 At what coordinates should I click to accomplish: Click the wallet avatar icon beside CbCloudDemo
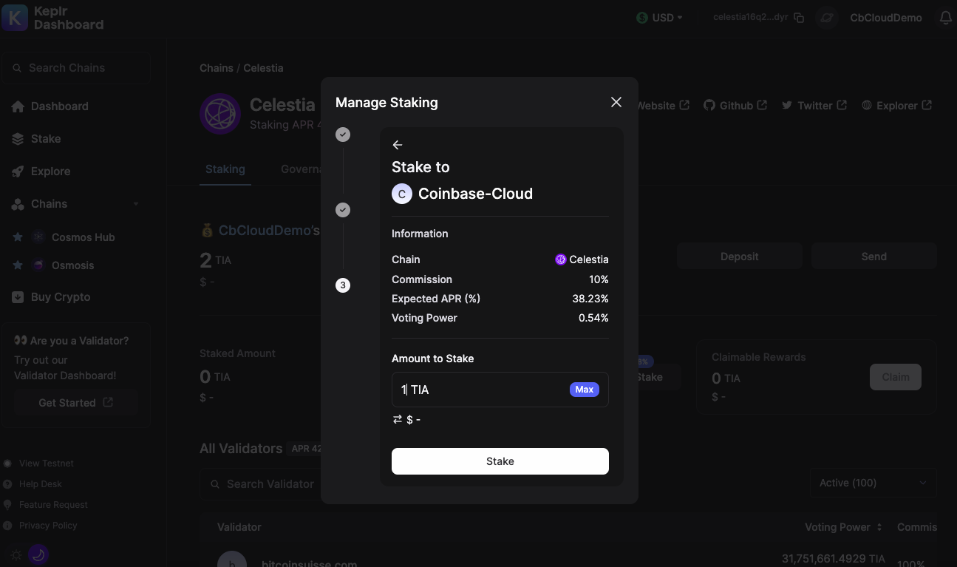point(826,18)
